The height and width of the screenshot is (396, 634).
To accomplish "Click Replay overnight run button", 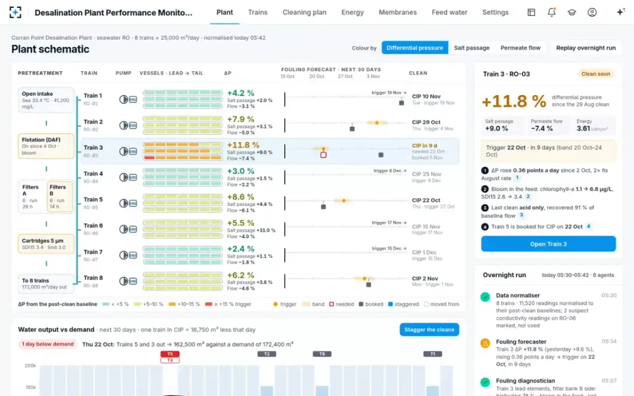I will coord(586,48).
